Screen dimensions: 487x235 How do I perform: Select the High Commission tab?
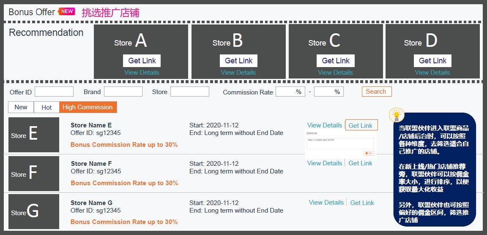click(x=88, y=107)
